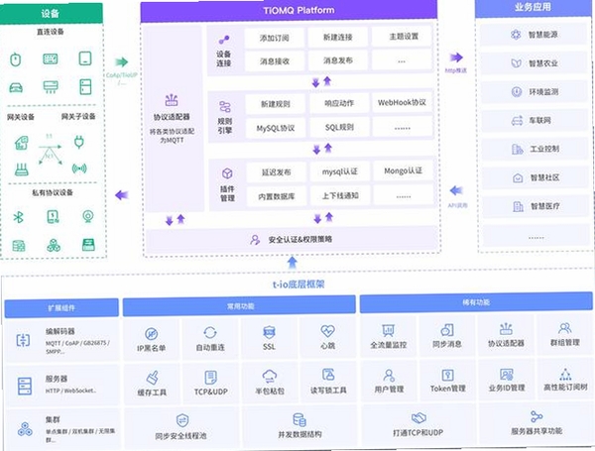
Task: Select the 服务器 server icon
Action: [x=25, y=386]
